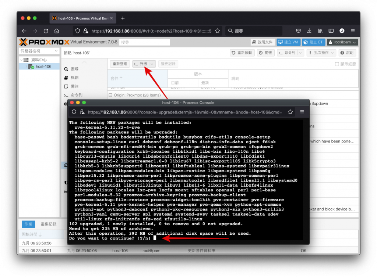The width and height of the screenshot is (377, 277).
Task: Open the console window hamburger menu
Action: [x=302, y=112]
